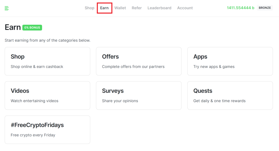Click the green 0% BONUS badge
279x151 pixels.
[x=32, y=27]
